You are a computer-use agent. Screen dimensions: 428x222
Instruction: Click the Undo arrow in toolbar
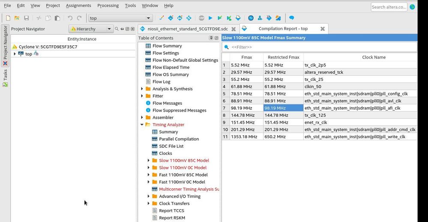70,18
